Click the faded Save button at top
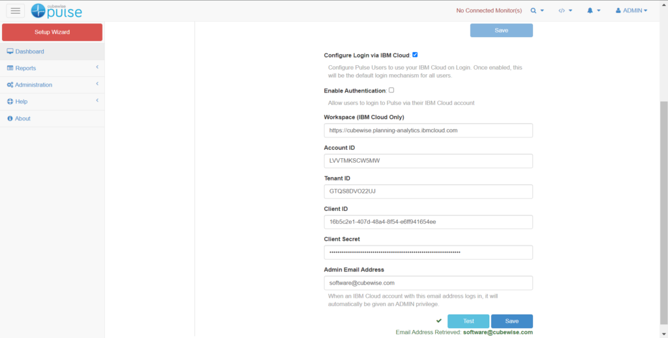The width and height of the screenshot is (668, 338). (502, 30)
